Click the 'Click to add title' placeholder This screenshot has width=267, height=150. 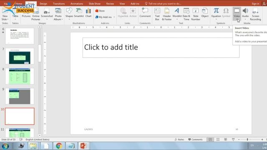point(161,47)
